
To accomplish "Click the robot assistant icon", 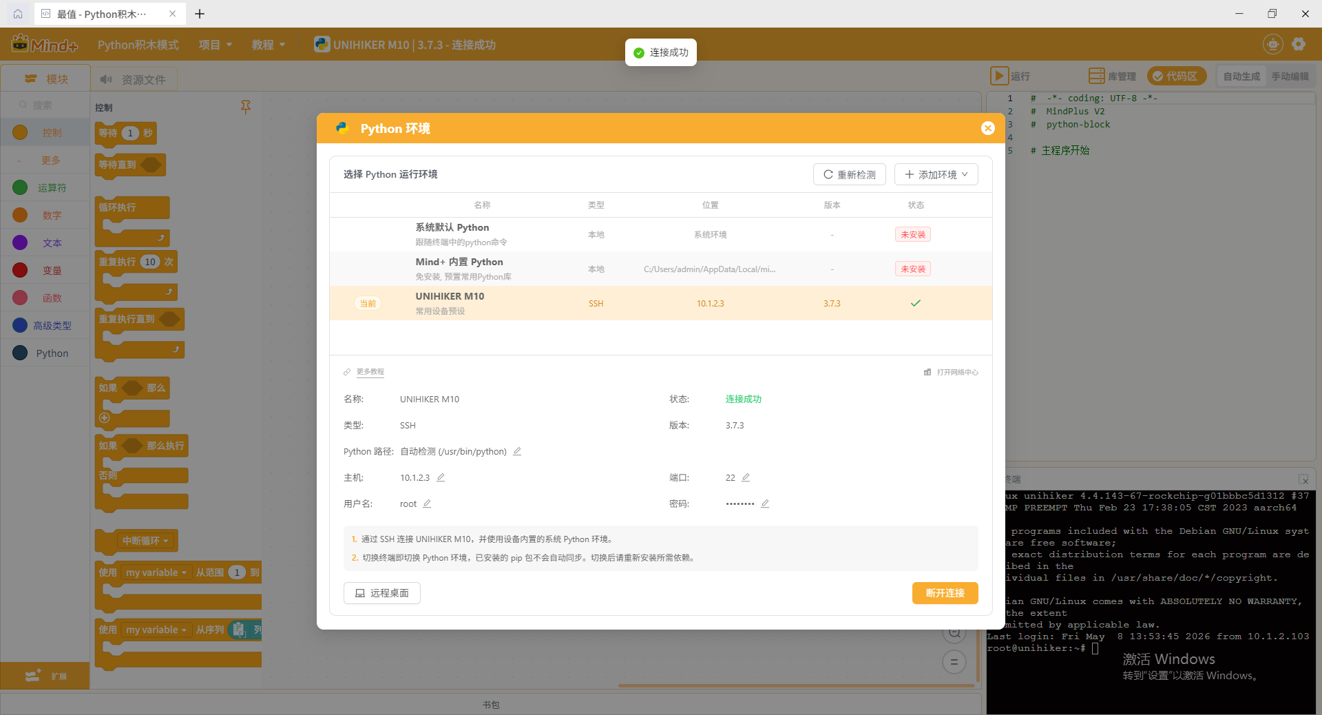I will (x=1272, y=44).
